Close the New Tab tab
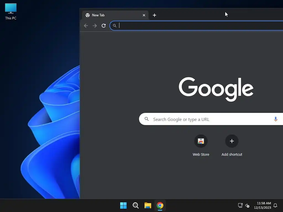 [144, 15]
